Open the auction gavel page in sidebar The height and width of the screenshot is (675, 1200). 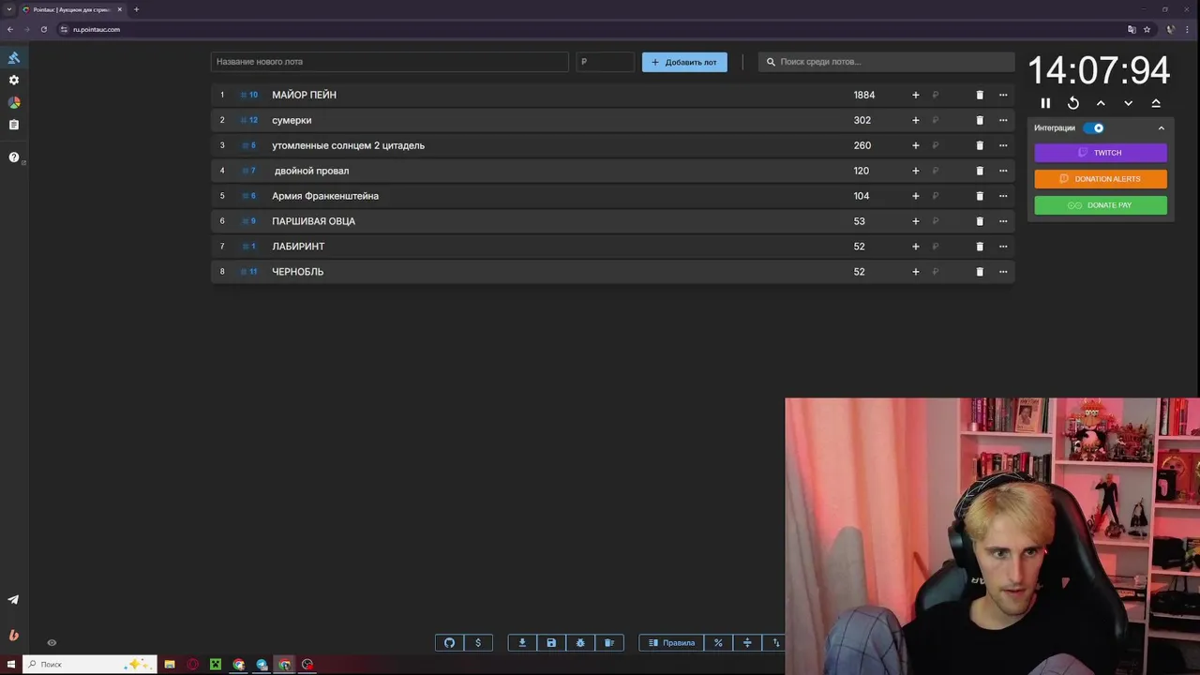[14, 57]
